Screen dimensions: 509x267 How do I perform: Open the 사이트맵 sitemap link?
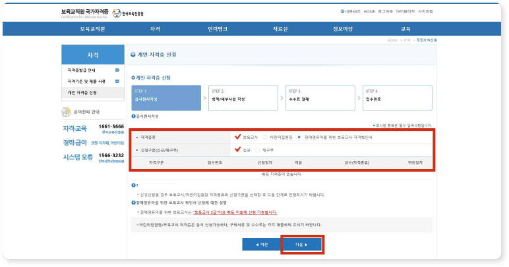[x=425, y=11]
